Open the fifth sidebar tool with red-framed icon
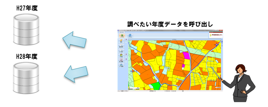268x107 pixels. [x=121, y=60]
